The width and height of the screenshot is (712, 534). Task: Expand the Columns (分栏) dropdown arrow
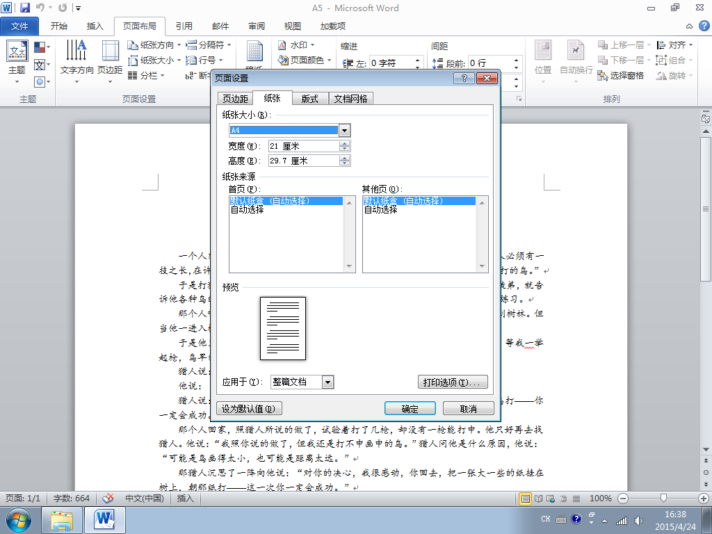point(163,75)
